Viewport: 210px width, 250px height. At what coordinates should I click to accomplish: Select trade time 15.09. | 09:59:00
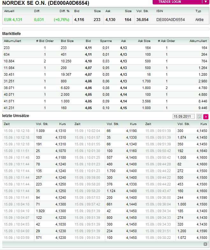point(87,177)
